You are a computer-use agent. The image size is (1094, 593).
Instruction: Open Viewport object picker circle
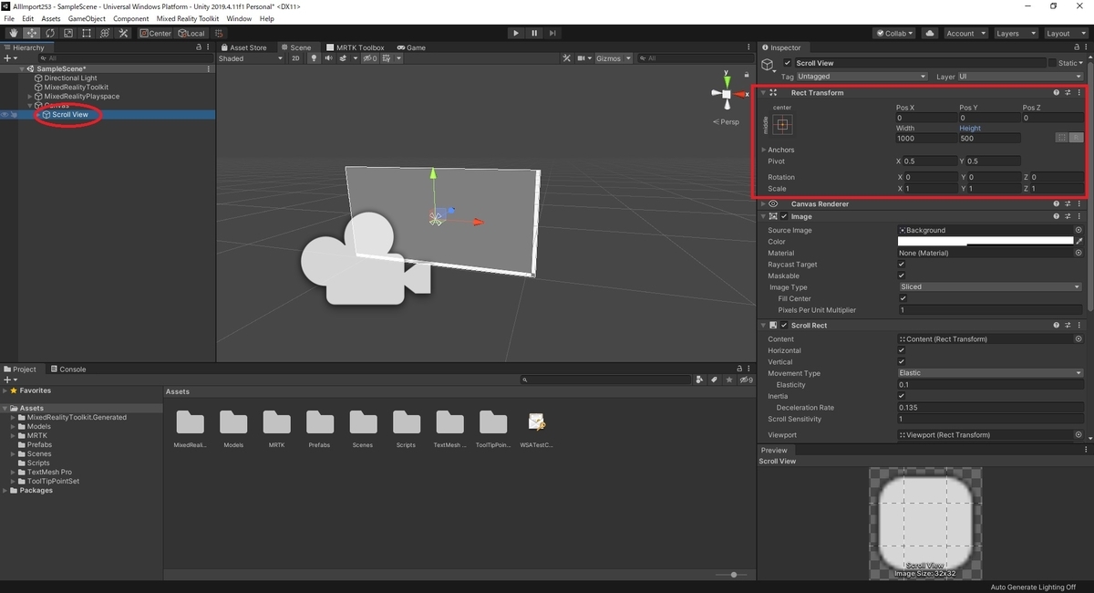click(x=1079, y=435)
